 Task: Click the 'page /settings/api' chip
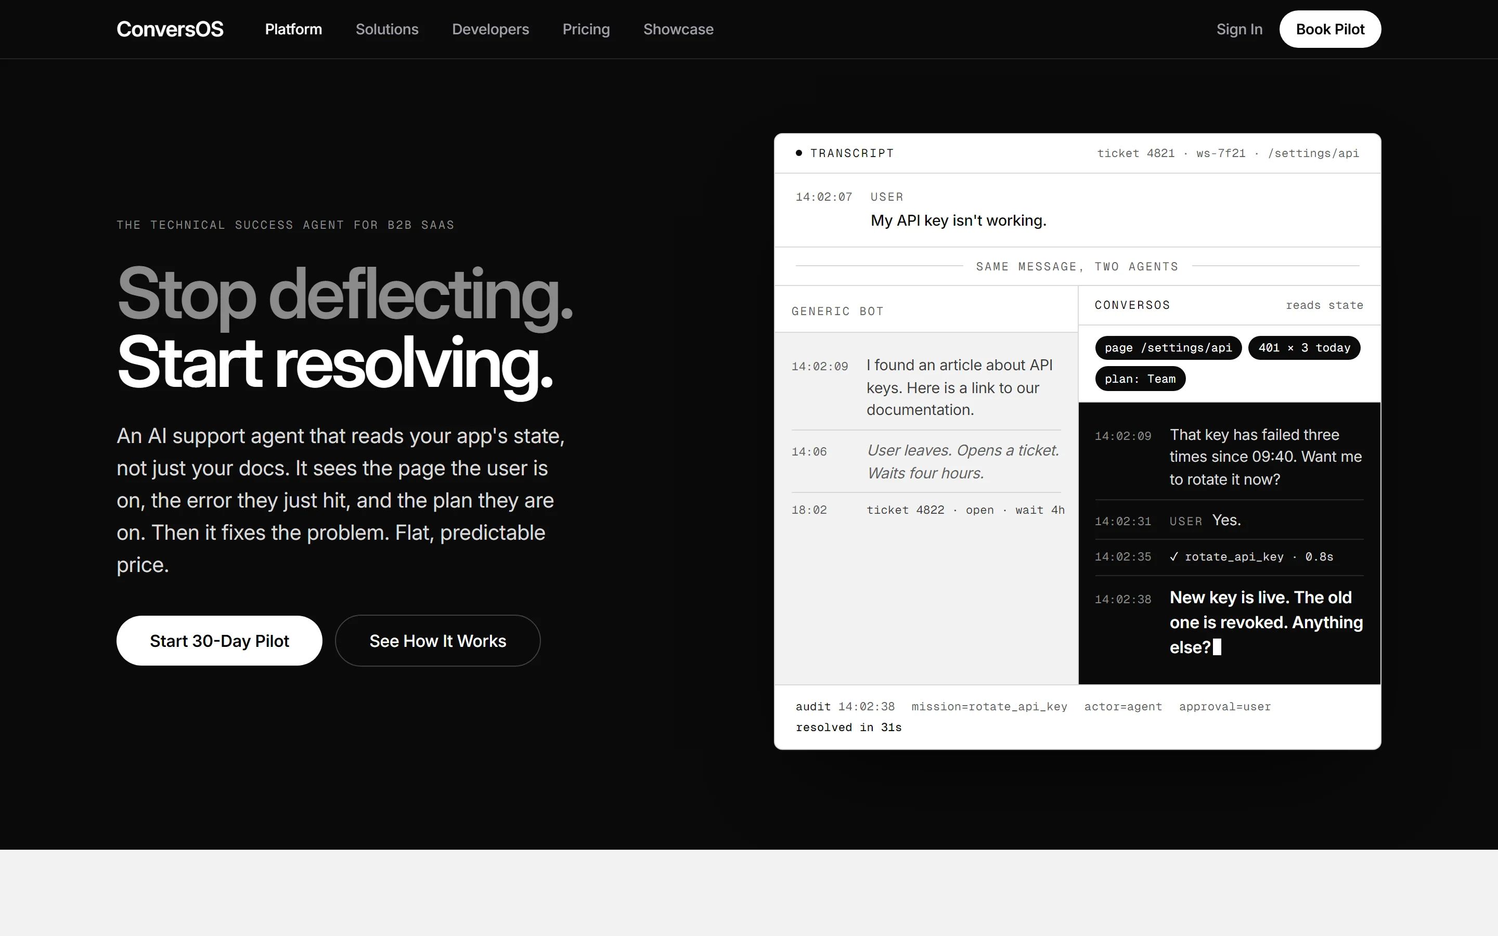point(1168,348)
